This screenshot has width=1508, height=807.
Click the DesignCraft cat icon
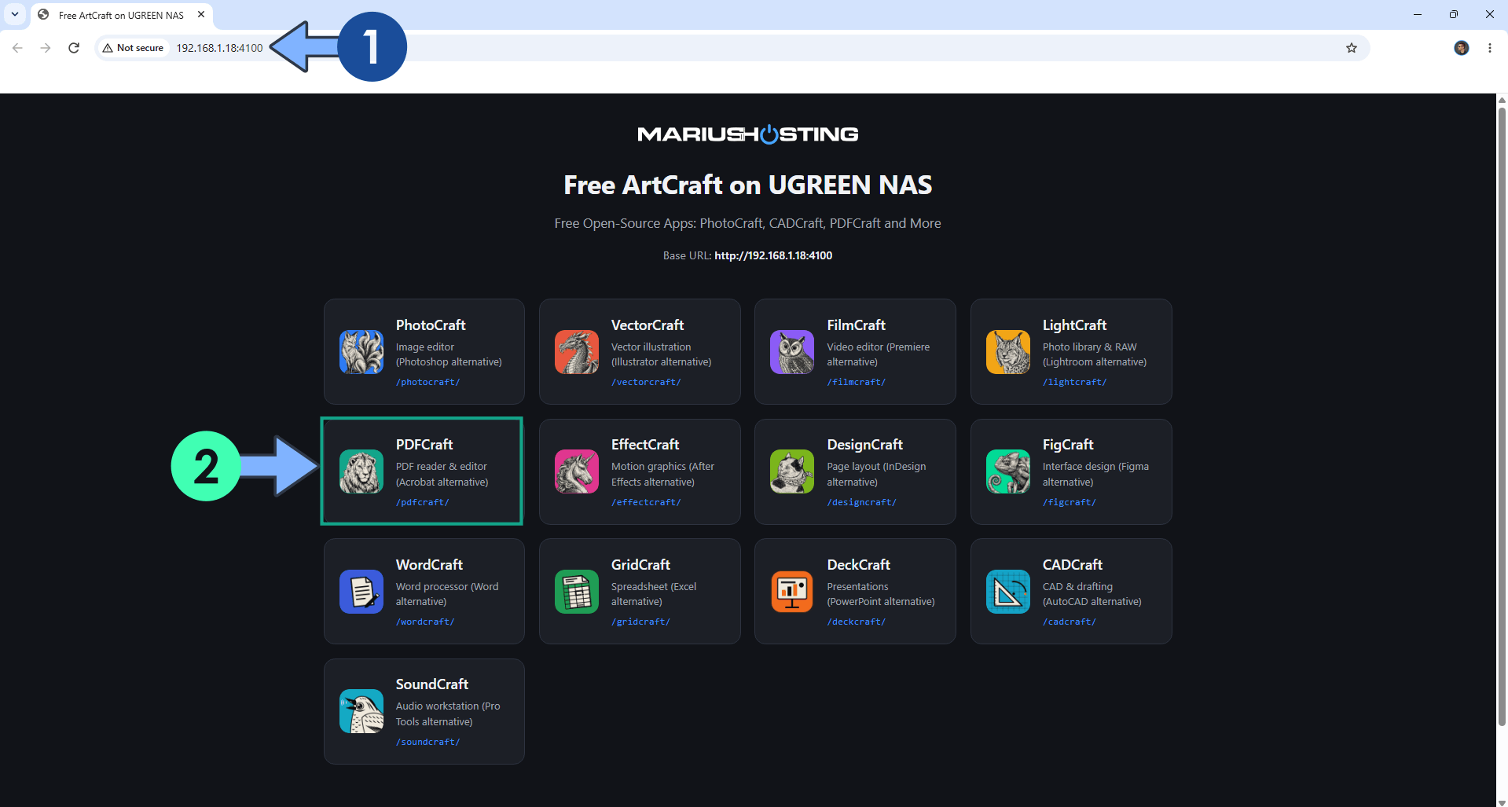792,471
